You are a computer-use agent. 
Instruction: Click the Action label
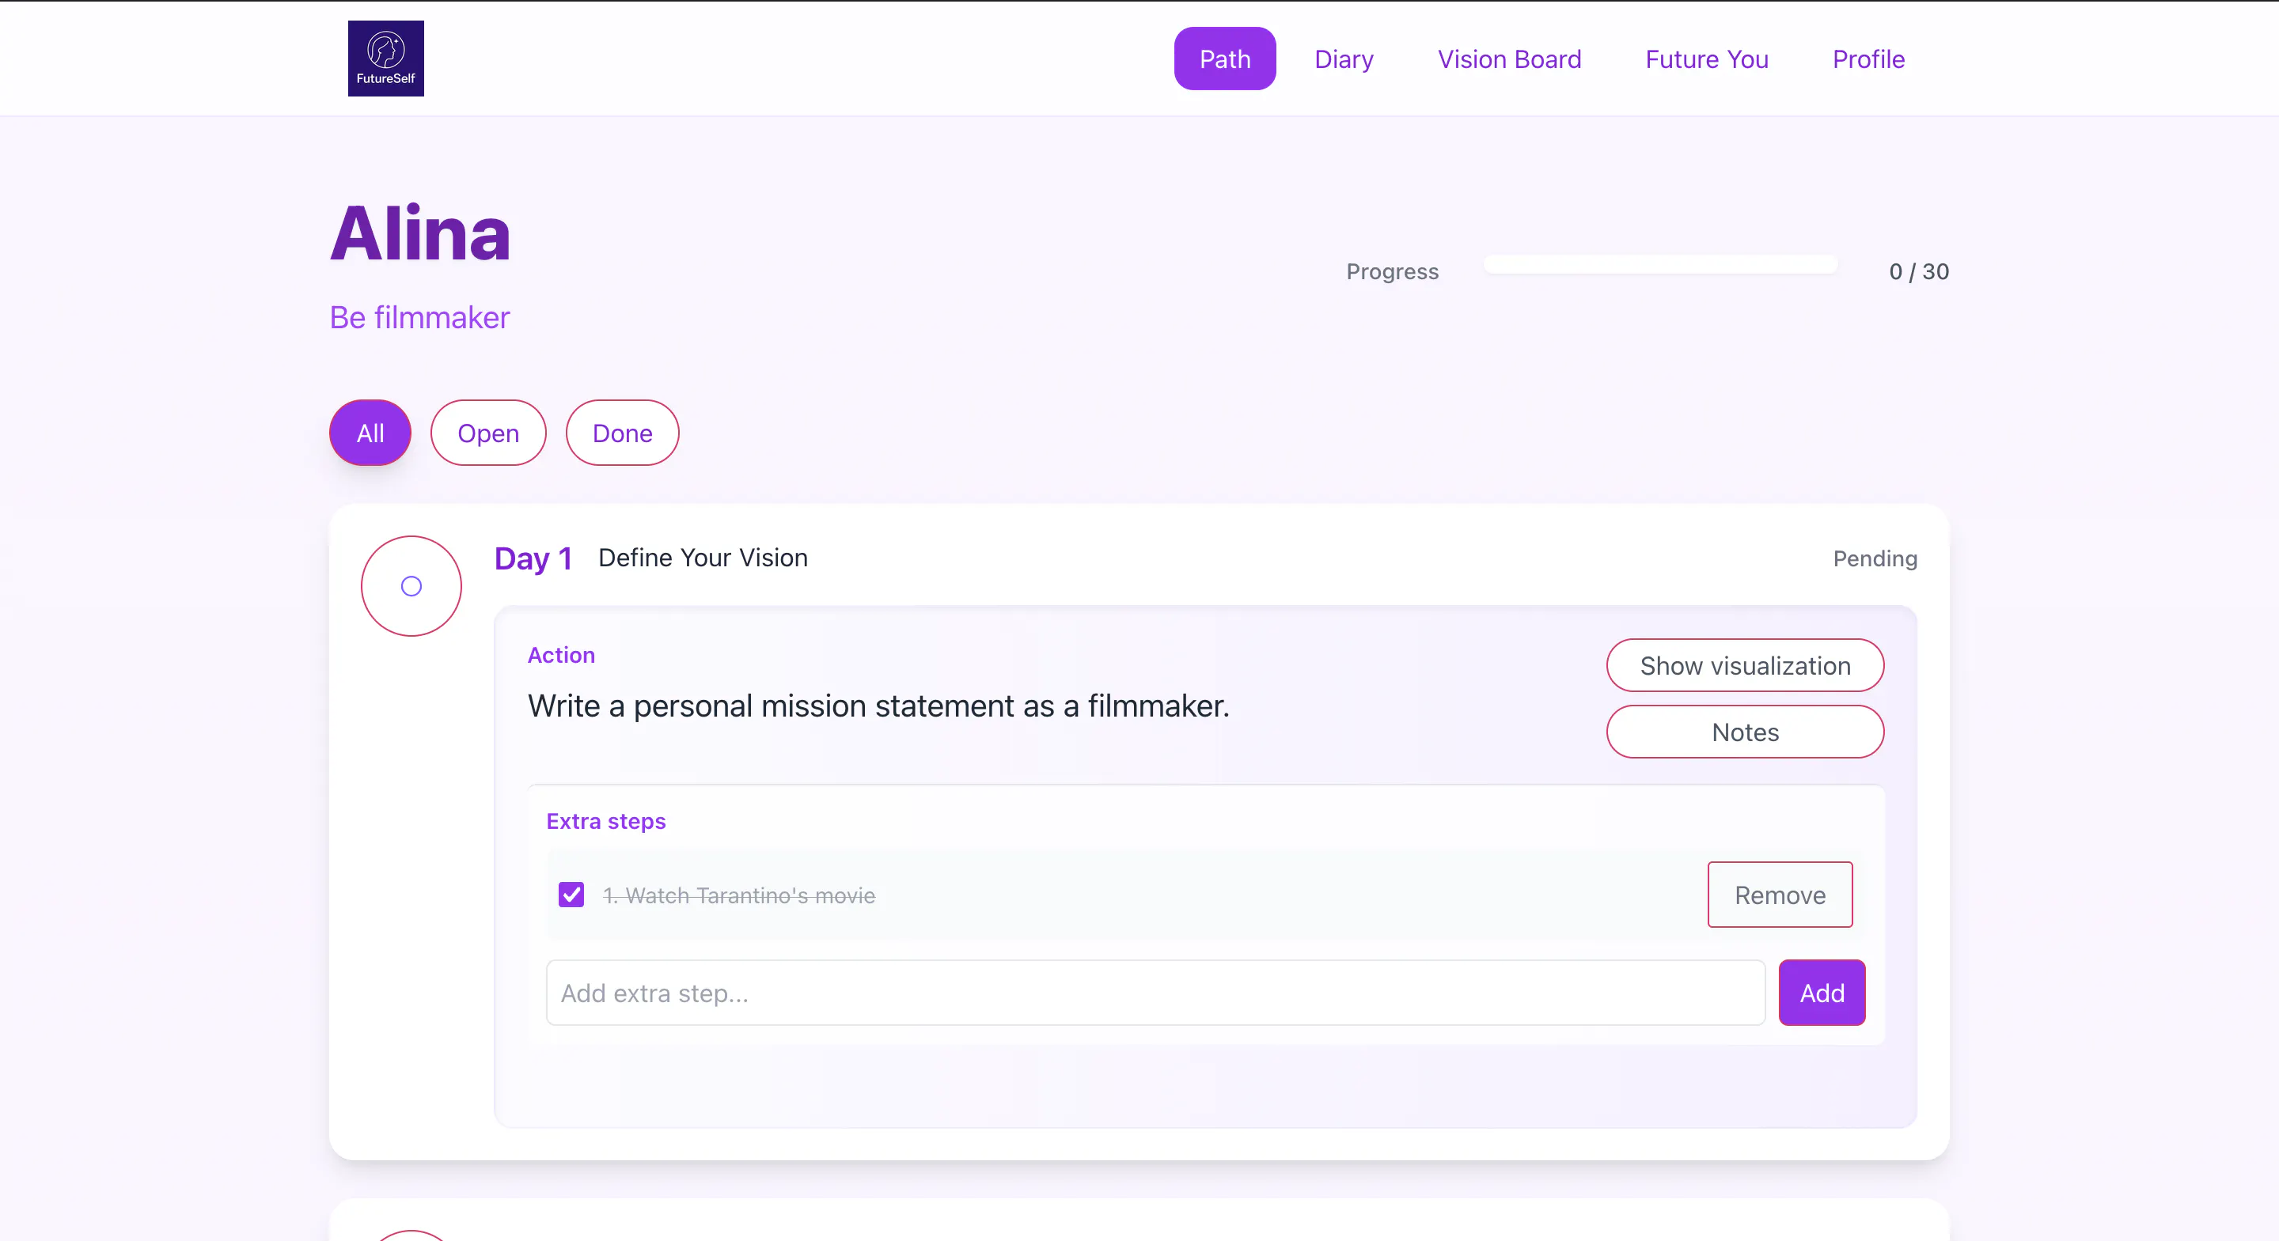561,655
